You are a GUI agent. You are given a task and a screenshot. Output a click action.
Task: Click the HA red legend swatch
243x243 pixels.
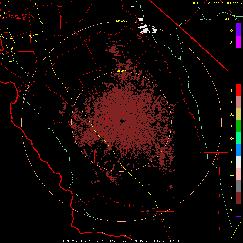[x=238, y=90]
